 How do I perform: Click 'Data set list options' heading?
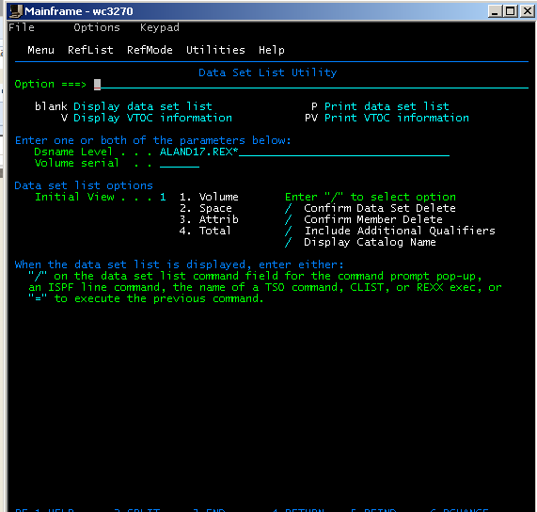point(84,185)
